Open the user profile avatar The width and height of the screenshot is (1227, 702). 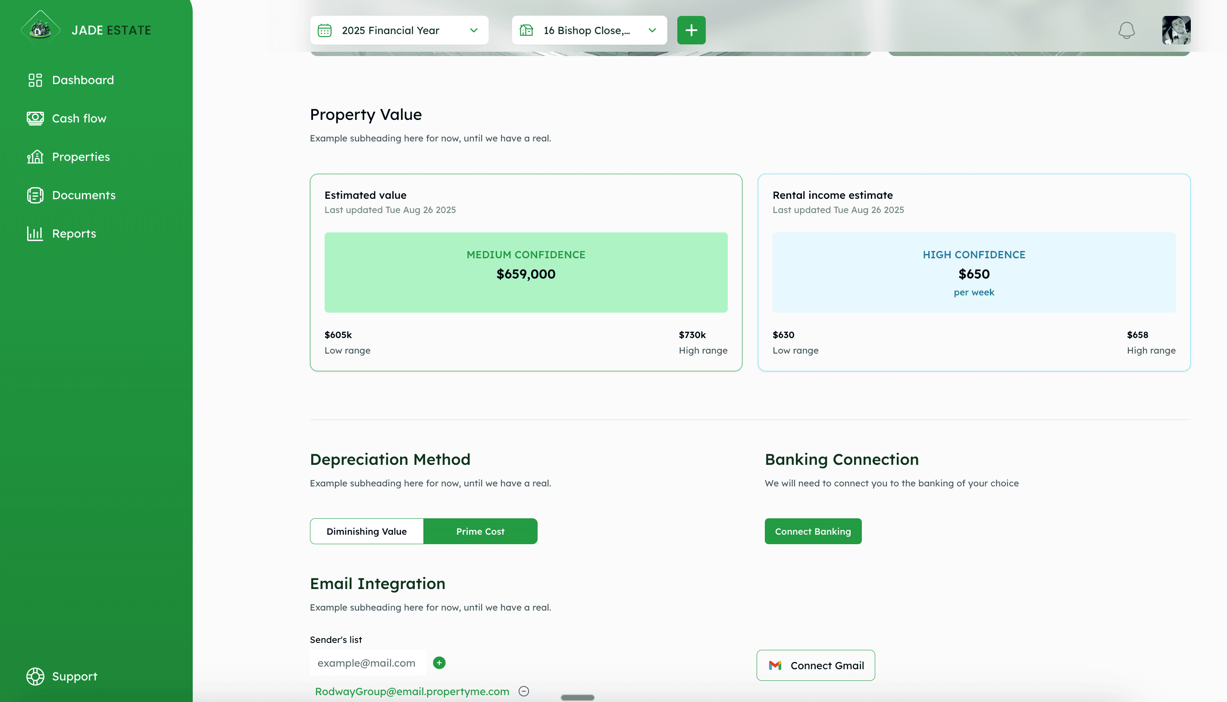click(1176, 30)
